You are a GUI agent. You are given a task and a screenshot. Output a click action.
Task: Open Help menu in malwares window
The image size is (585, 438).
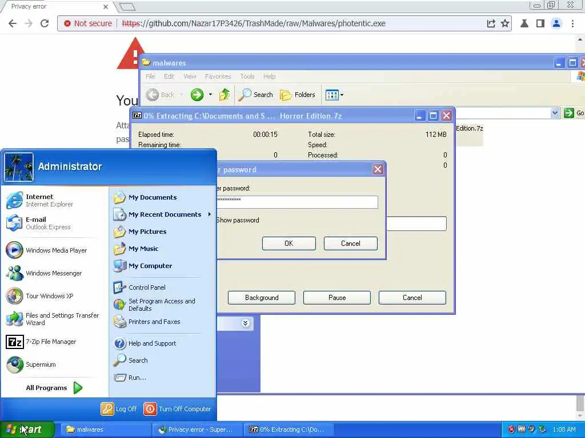tap(270, 76)
